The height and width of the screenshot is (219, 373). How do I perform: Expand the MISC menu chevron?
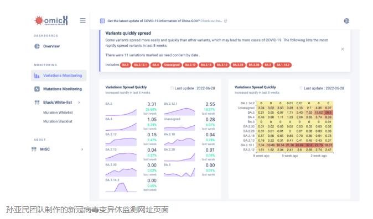(82, 149)
